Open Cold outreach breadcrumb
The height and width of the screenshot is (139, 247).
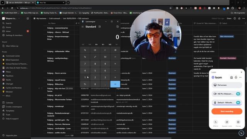(x=54, y=19)
